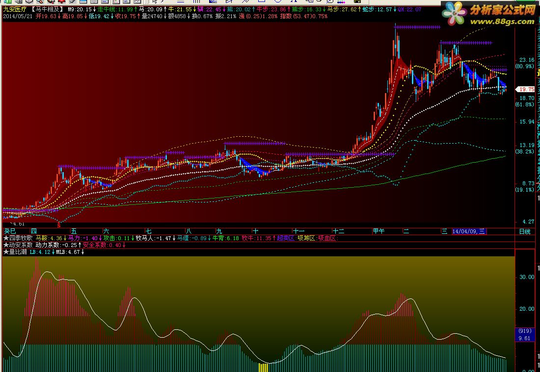The image size is (540, 372).
Task: Jump to month 十二 on the timeline
Action: 339,231
